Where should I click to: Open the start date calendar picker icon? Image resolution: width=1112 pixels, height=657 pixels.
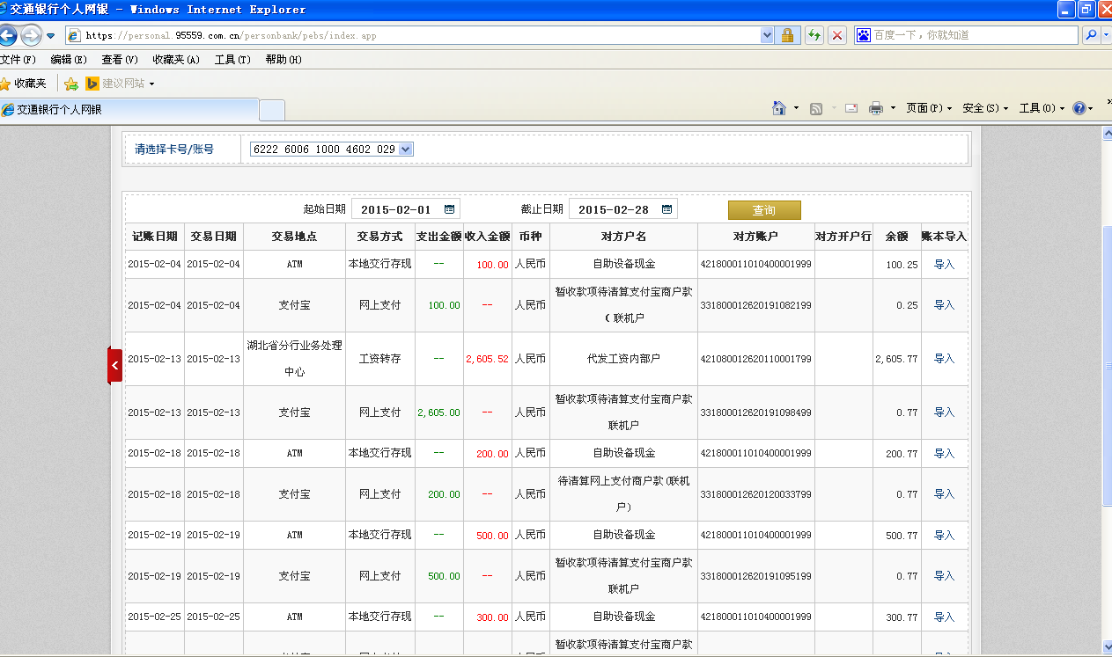(449, 209)
